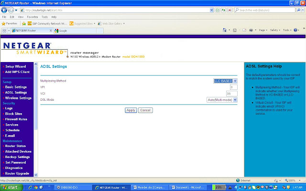Click the browser Forward arrow button
306x191 pixels.
pos(11,10)
